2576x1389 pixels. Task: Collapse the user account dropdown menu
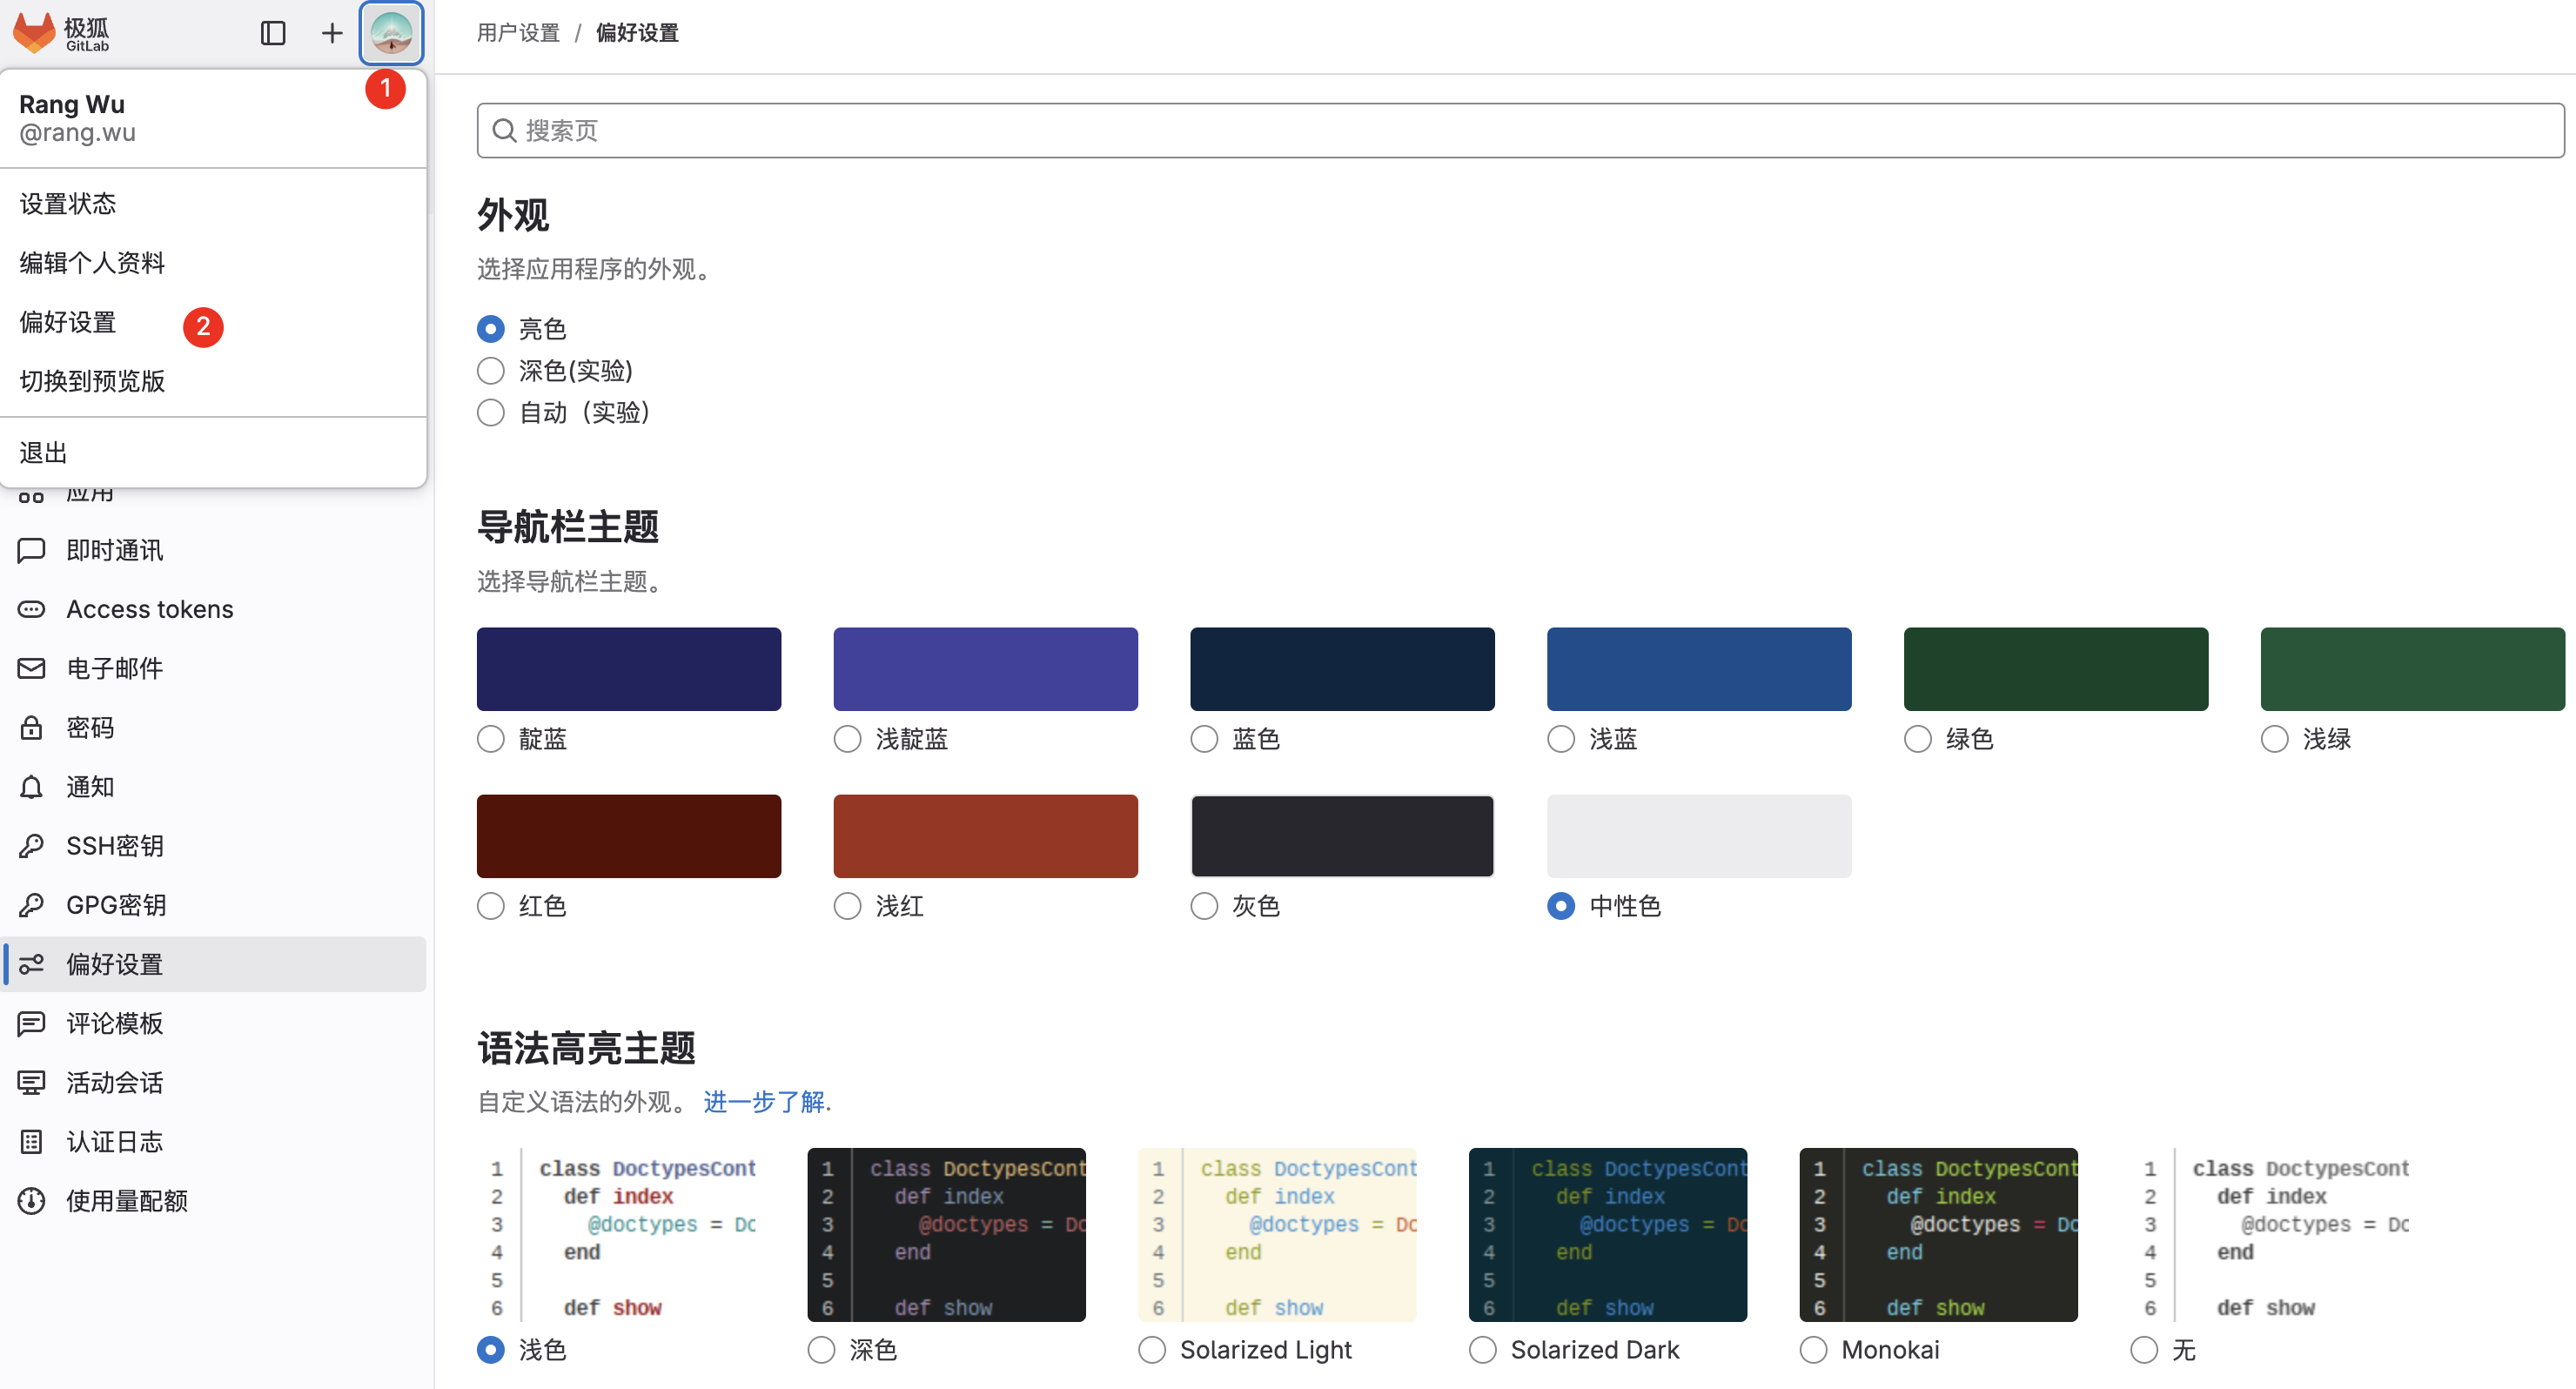[391, 32]
